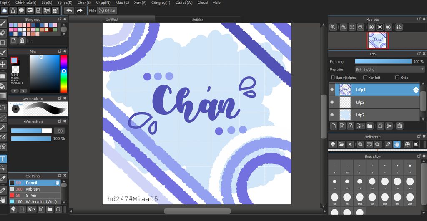Delete layer with trash icon in Lớp panel
427x221 pixels.
coord(399,126)
